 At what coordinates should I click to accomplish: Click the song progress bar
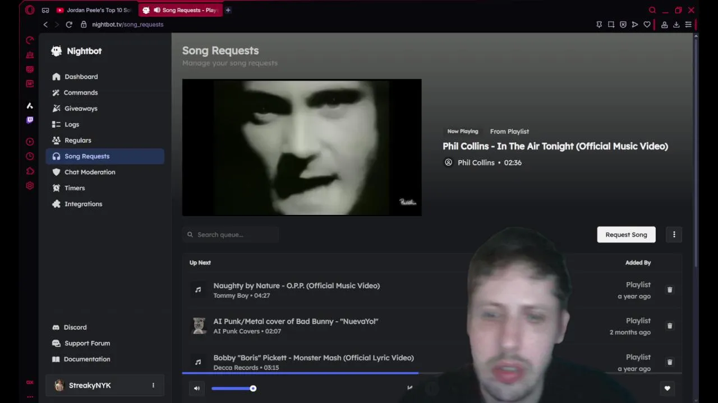pyautogui.click(x=432, y=372)
